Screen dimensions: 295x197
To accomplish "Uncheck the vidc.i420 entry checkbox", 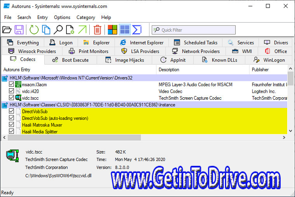I will [x=11, y=91].
